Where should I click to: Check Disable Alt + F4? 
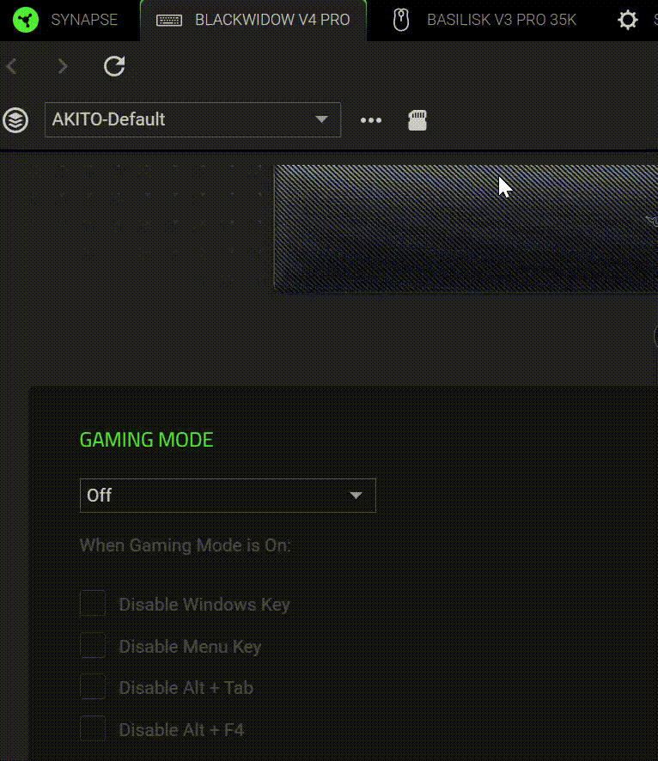93,728
